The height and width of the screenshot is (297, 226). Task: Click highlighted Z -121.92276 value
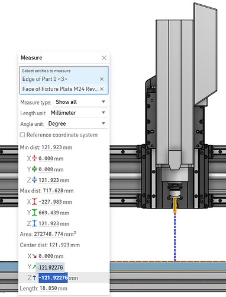(53, 278)
